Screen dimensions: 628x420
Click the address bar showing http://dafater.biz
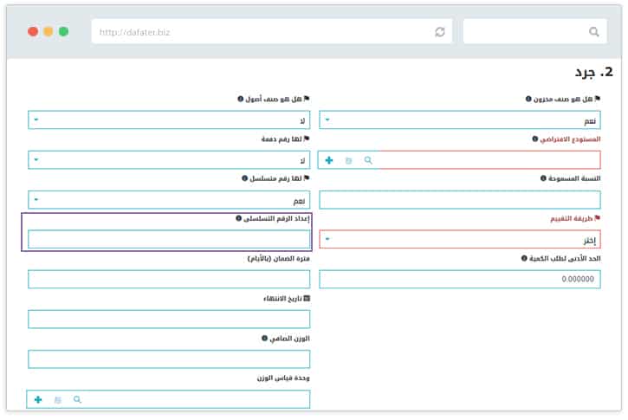260,32
